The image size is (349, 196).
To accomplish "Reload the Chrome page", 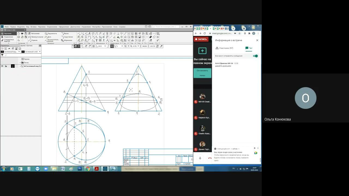I will [204, 33].
